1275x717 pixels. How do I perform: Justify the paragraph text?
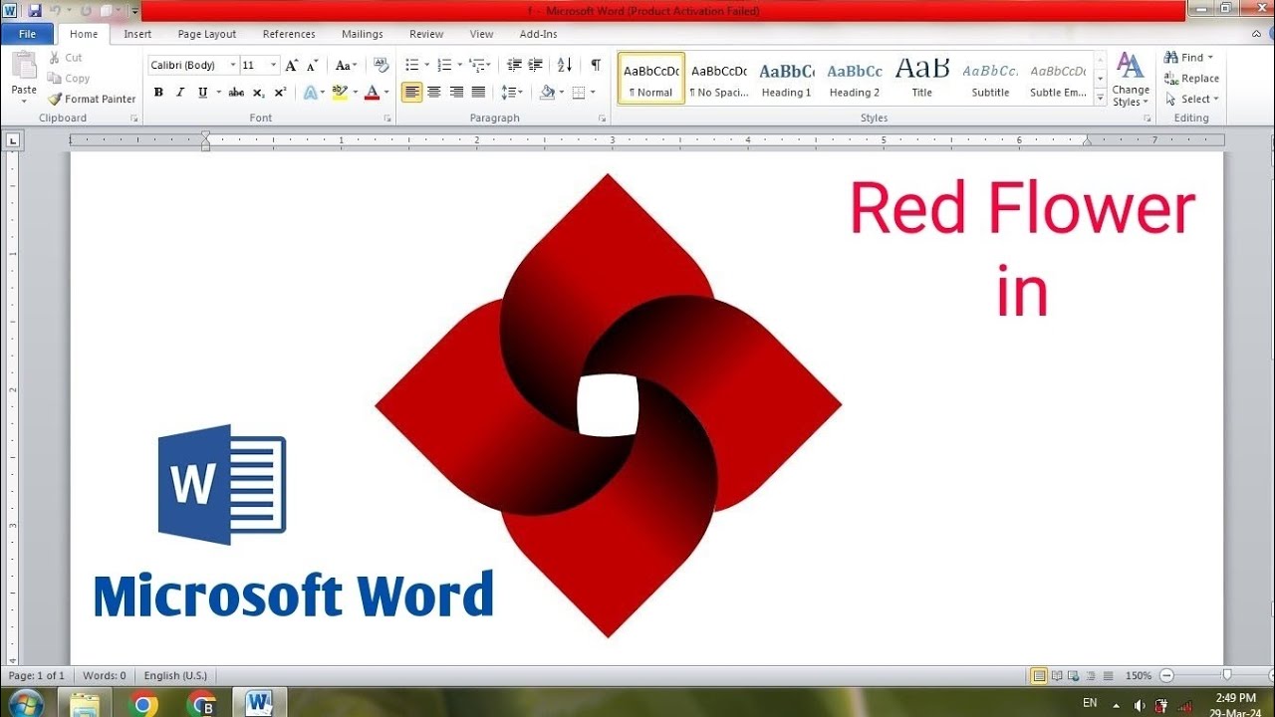478,93
